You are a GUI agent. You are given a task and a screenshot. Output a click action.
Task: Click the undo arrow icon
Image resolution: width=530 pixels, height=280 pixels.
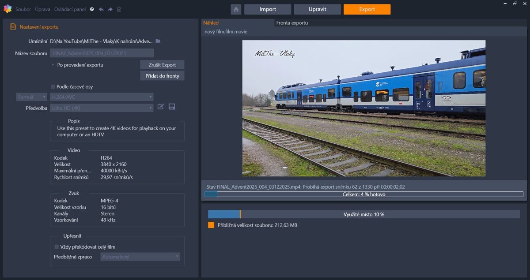tap(101, 9)
